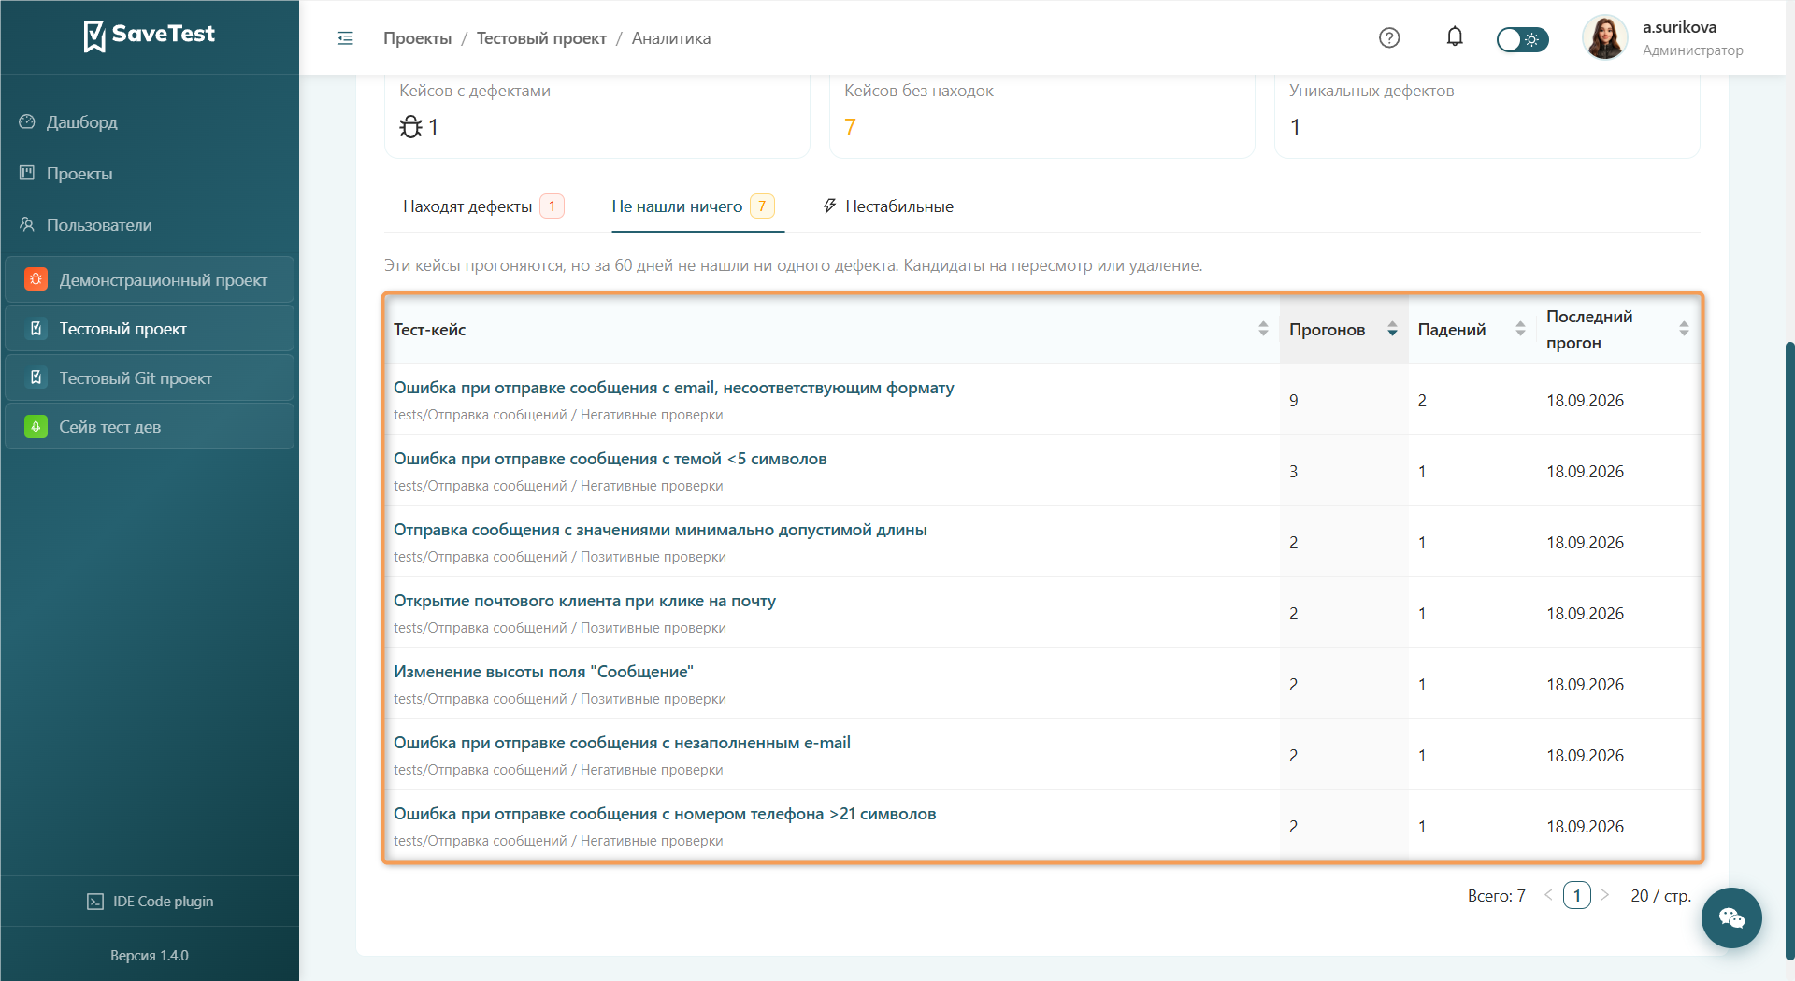Click the IDE Code plugin terminal icon
1795x981 pixels.
[x=95, y=902]
